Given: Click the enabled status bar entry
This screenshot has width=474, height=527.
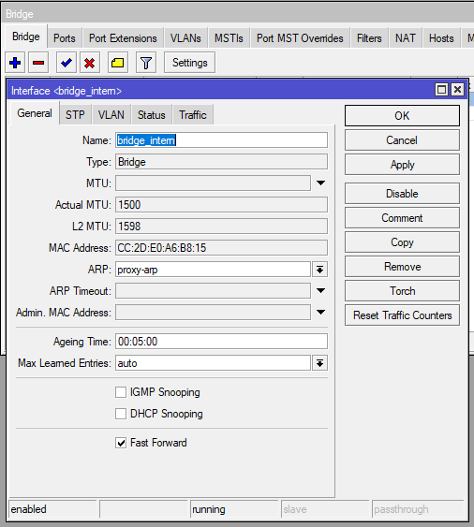Looking at the screenshot, I should click(x=52, y=509).
